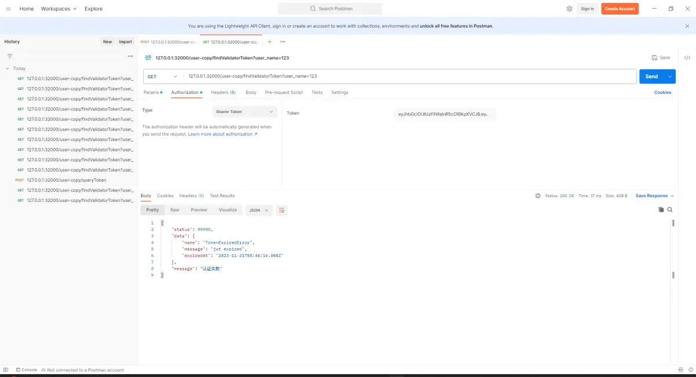
Task: Go to Home in top navigation
Action: [27, 9]
